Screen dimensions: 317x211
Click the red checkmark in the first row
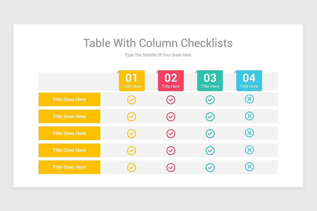pyautogui.click(x=171, y=100)
